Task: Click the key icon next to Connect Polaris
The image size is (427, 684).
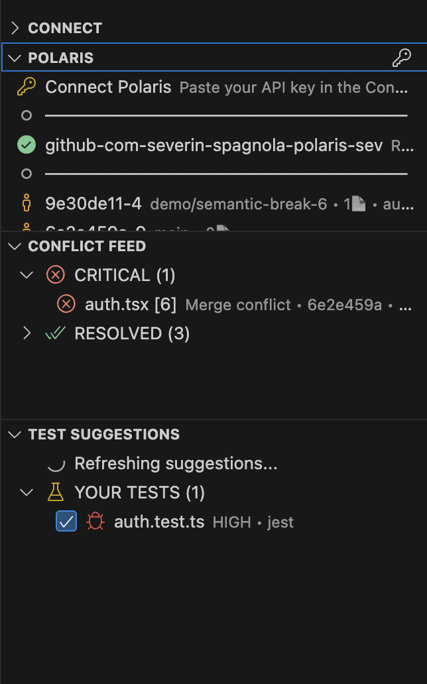Action: click(x=25, y=86)
